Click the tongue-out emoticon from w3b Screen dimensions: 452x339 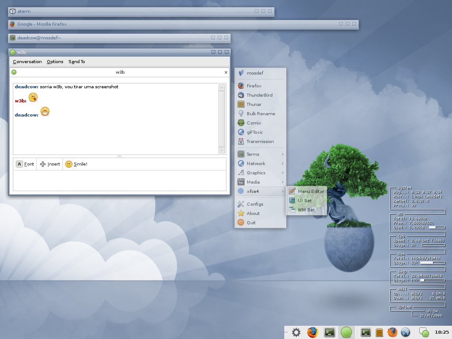(x=33, y=98)
